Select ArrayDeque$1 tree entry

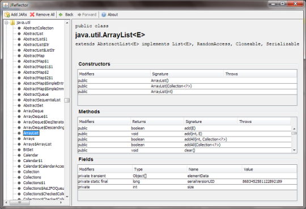(35, 117)
